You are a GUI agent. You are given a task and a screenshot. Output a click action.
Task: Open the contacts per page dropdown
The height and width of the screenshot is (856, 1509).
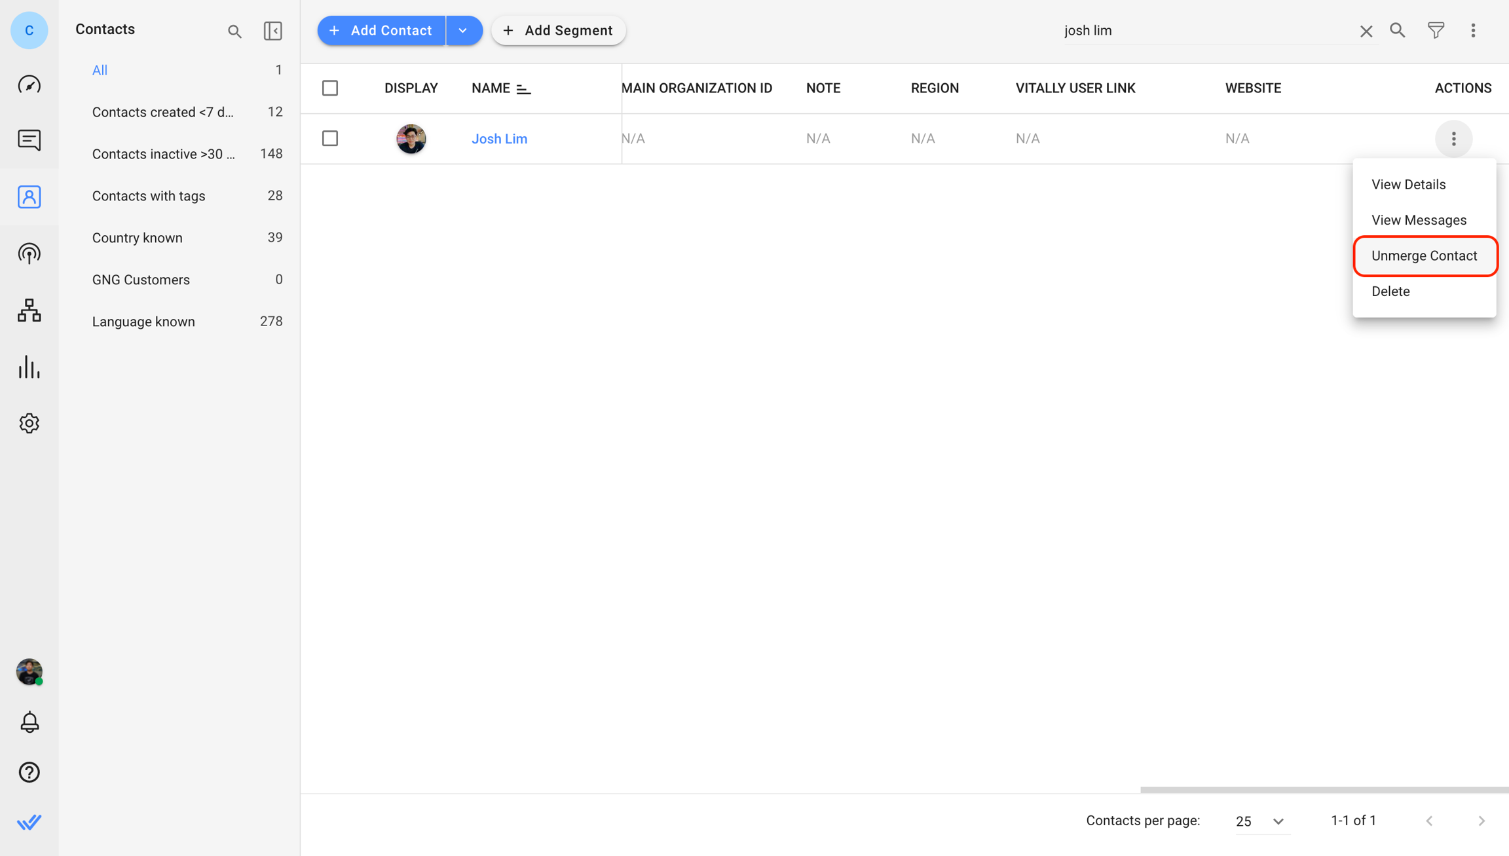click(x=1259, y=821)
